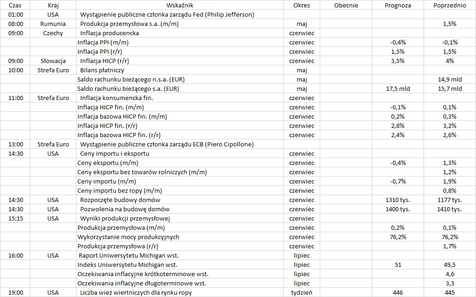Select the "13:00" time cell

15,145
